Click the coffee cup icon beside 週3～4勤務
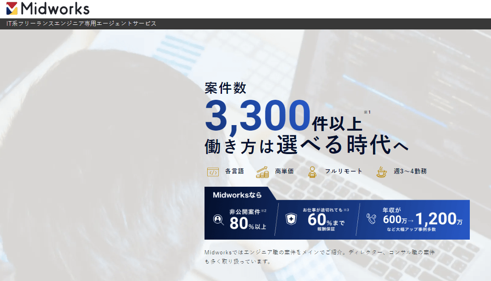 point(381,172)
